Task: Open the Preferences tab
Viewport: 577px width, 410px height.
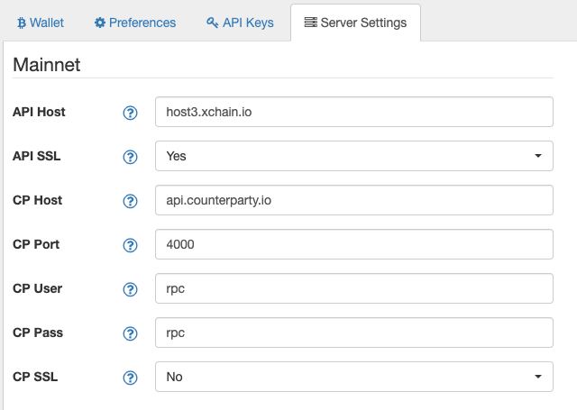Action: (135, 23)
